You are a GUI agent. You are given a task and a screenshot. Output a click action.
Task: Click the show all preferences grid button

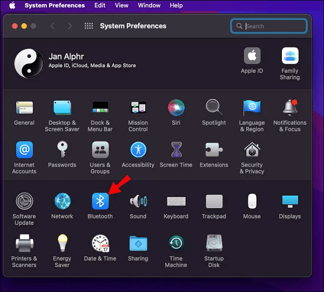pos(89,26)
